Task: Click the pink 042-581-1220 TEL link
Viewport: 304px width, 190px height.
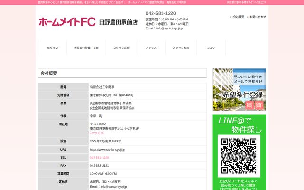Action: tap(99, 158)
